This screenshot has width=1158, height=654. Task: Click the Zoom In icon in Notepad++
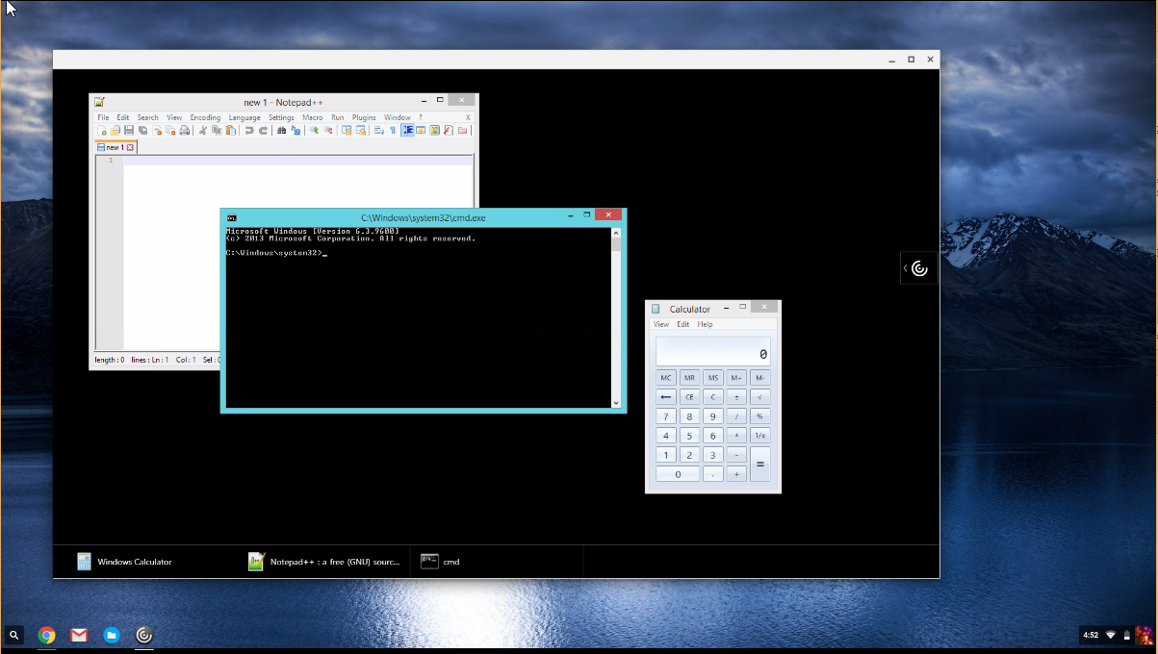[x=314, y=131]
